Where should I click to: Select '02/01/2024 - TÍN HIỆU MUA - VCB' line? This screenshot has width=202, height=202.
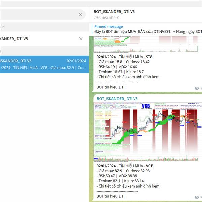click(125, 166)
